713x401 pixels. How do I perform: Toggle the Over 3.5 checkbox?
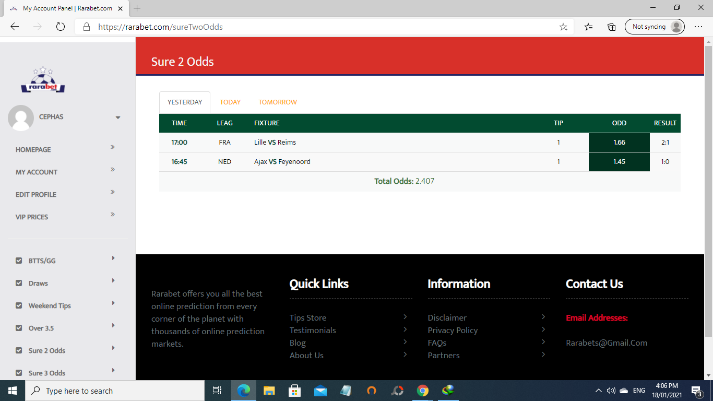19,328
